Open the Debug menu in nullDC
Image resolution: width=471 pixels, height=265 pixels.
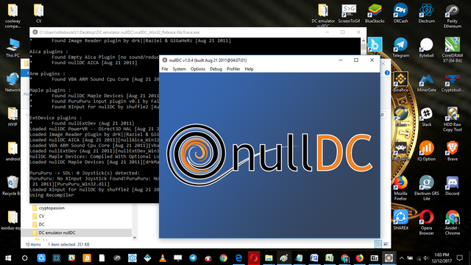pos(216,68)
